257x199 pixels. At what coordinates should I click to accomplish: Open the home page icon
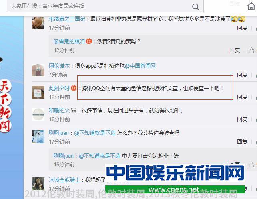click(x=251, y=6)
